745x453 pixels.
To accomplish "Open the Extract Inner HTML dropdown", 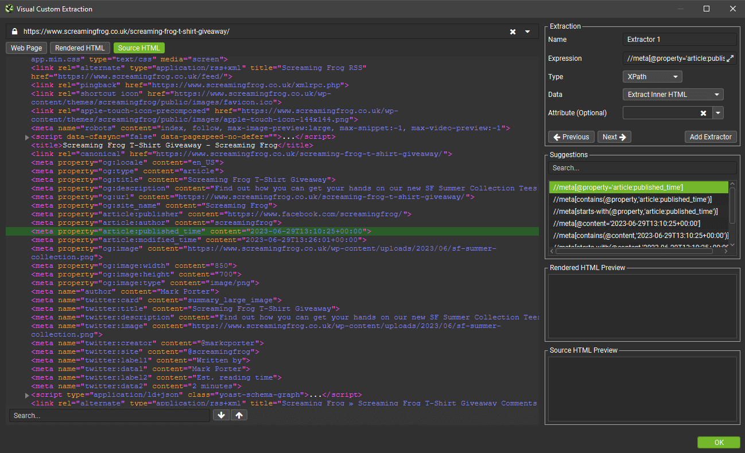I will [x=673, y=95].
